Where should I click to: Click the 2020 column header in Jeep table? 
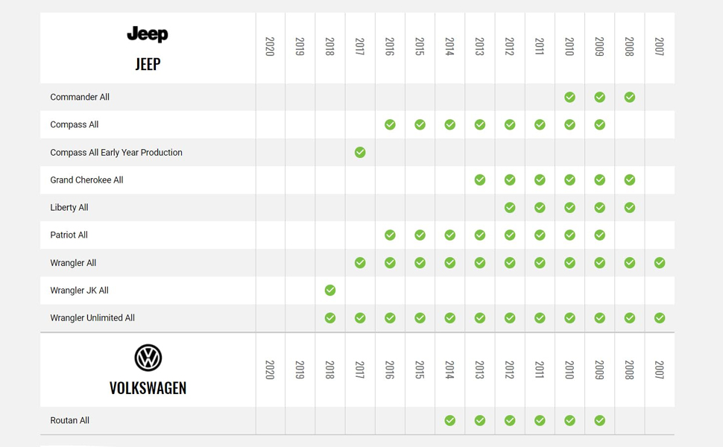pos(270,47)
